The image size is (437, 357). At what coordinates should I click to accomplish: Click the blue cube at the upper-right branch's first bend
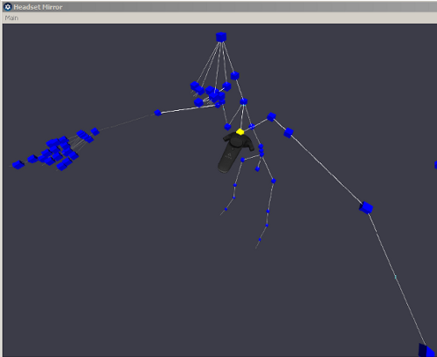(x=271, y=117)
